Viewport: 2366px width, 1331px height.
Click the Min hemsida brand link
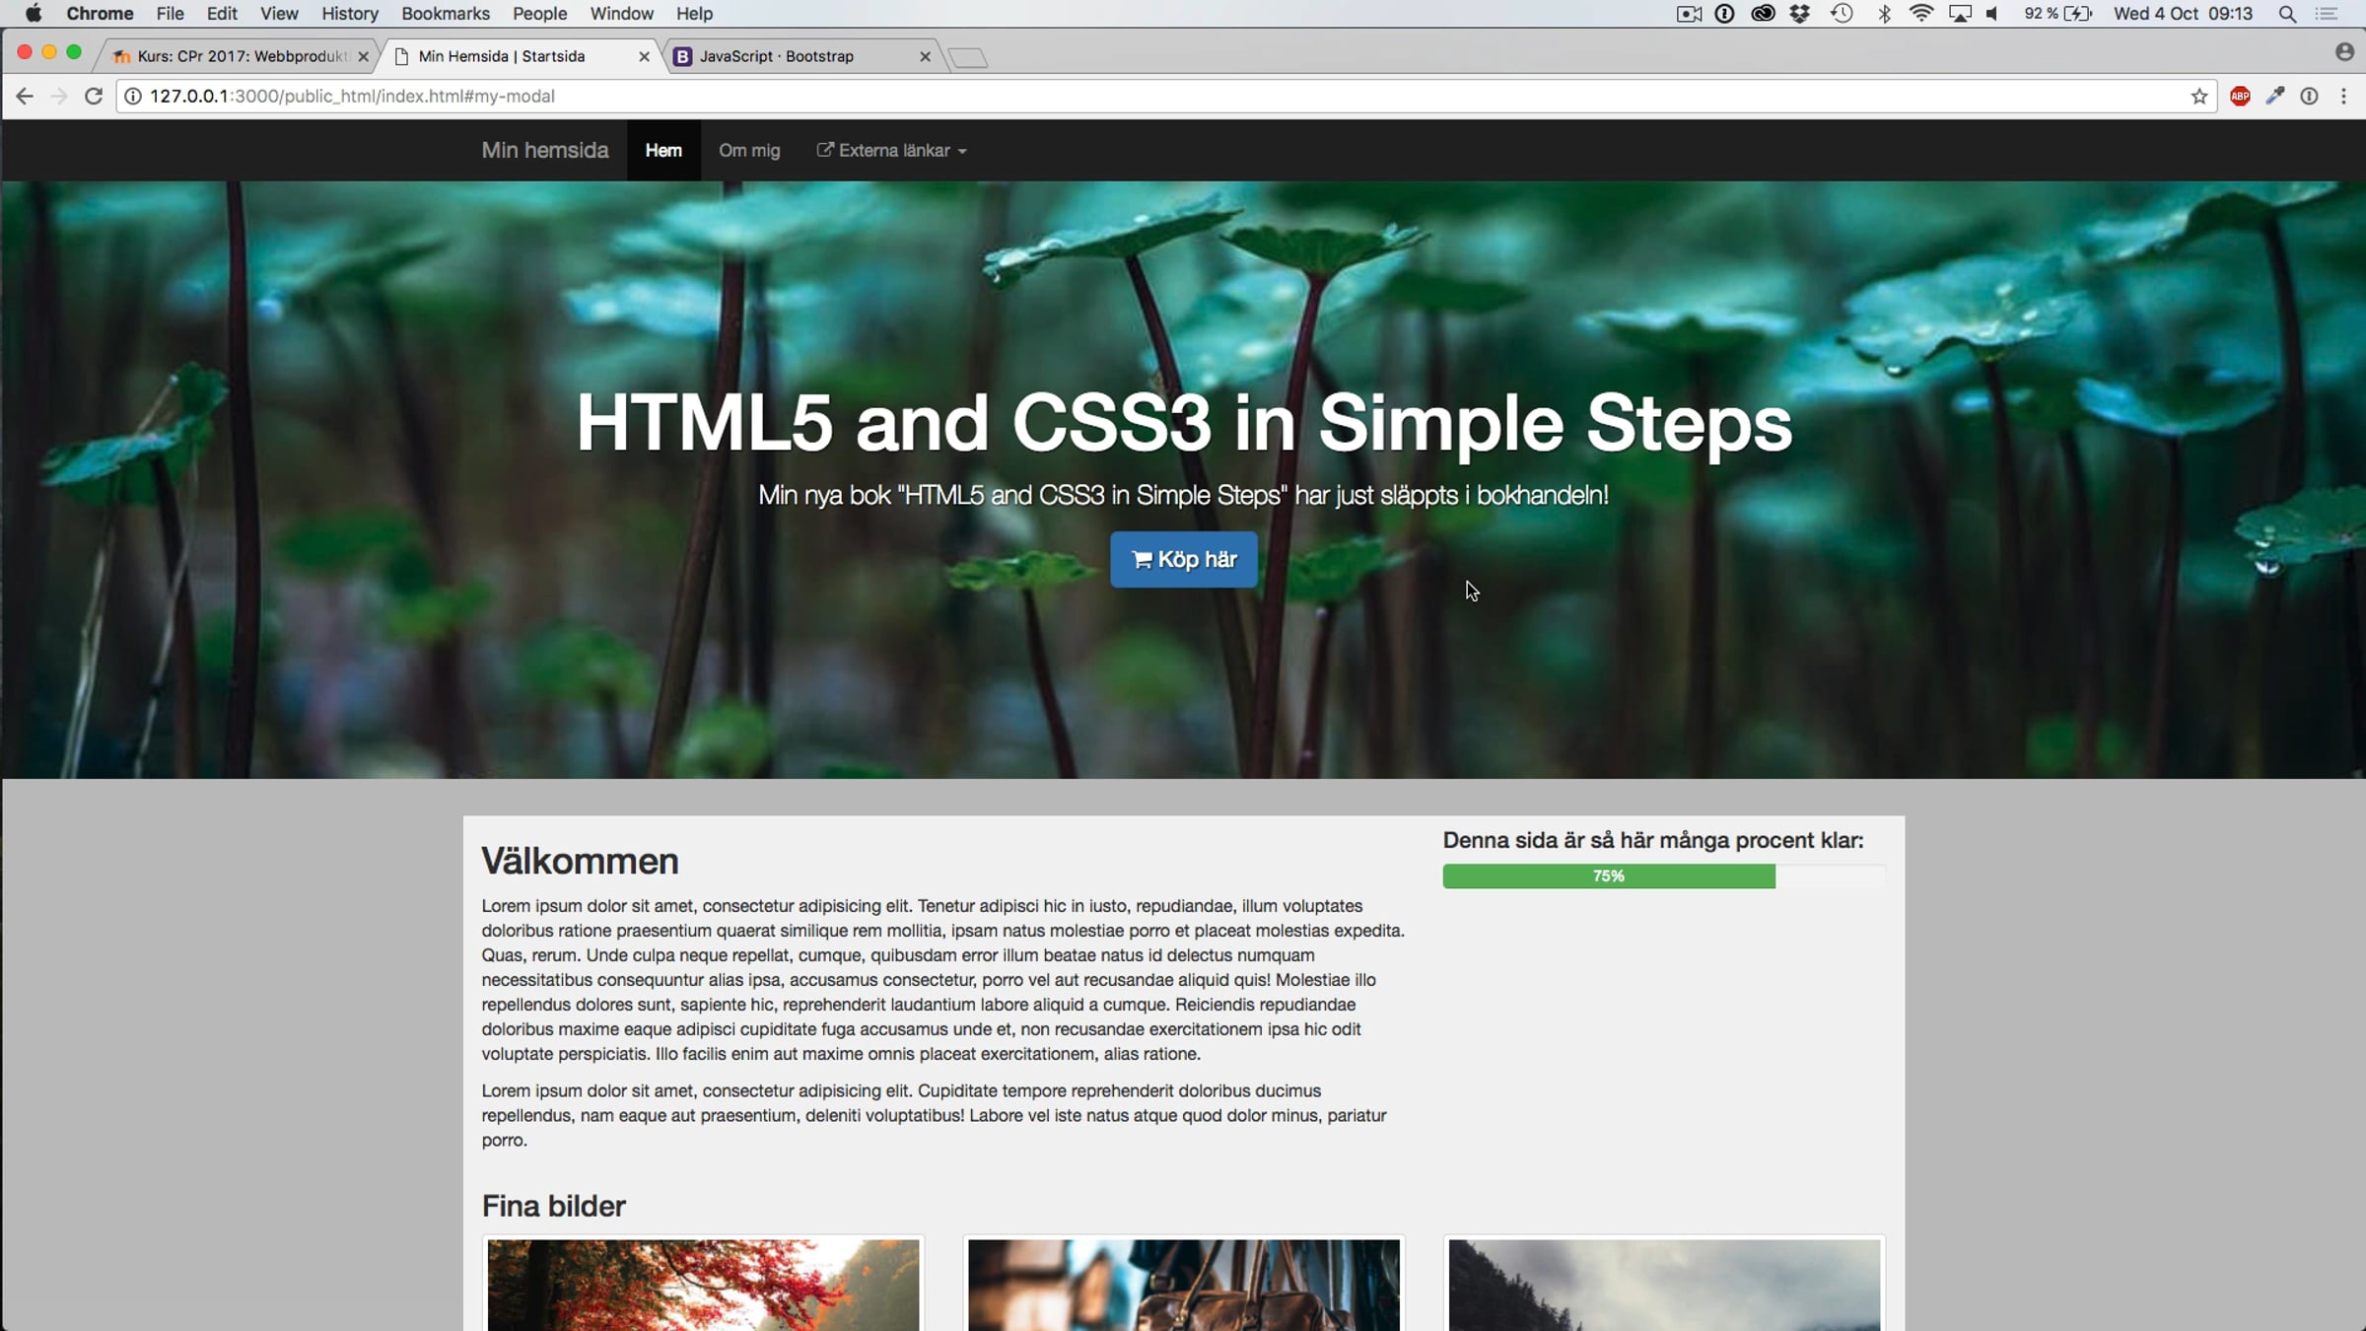[x=544, y=151]
